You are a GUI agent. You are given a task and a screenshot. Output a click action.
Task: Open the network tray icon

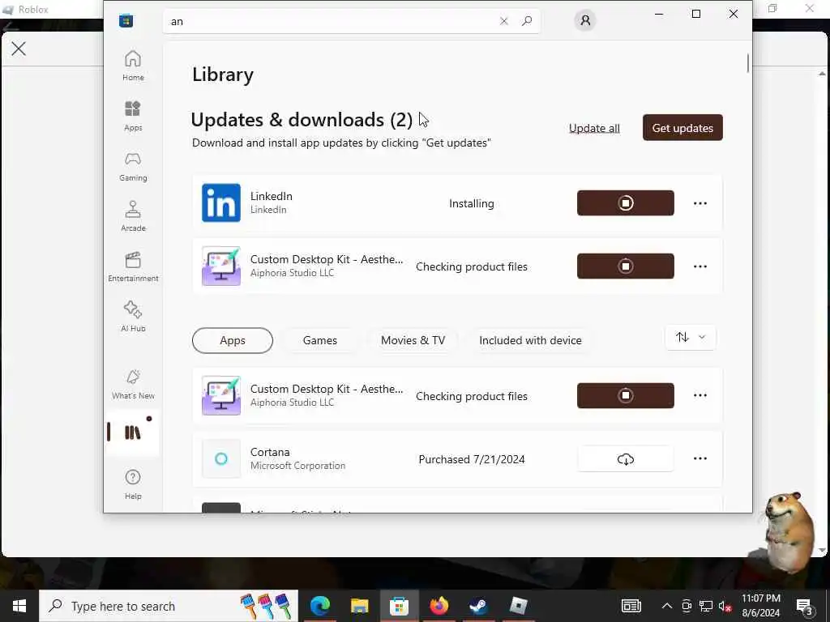tap(706, 606)
